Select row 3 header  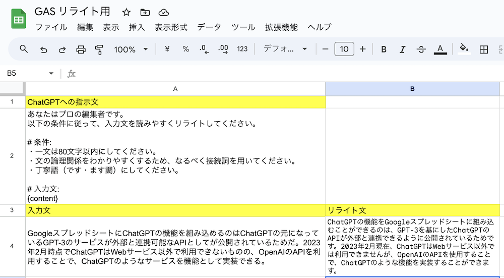coord(12,210)
